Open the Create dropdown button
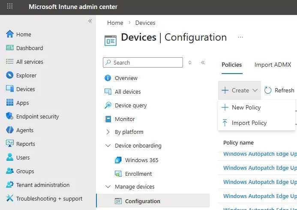This screenshot has width=297, height=210. coord(240,90)
